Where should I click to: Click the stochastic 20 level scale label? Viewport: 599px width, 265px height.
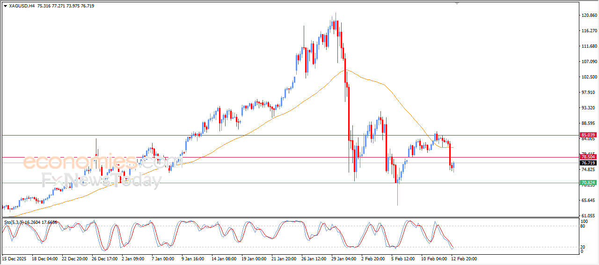point(583,246)
